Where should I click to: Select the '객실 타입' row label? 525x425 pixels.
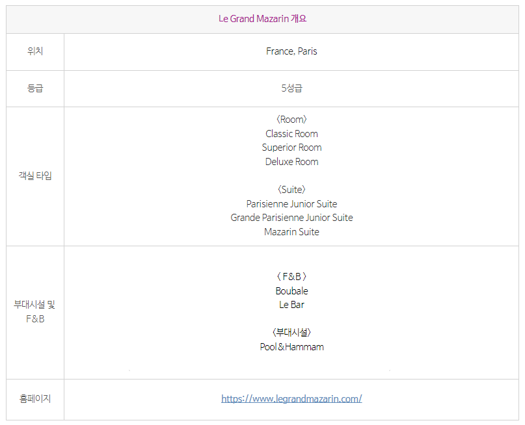(x=35, y=175)
